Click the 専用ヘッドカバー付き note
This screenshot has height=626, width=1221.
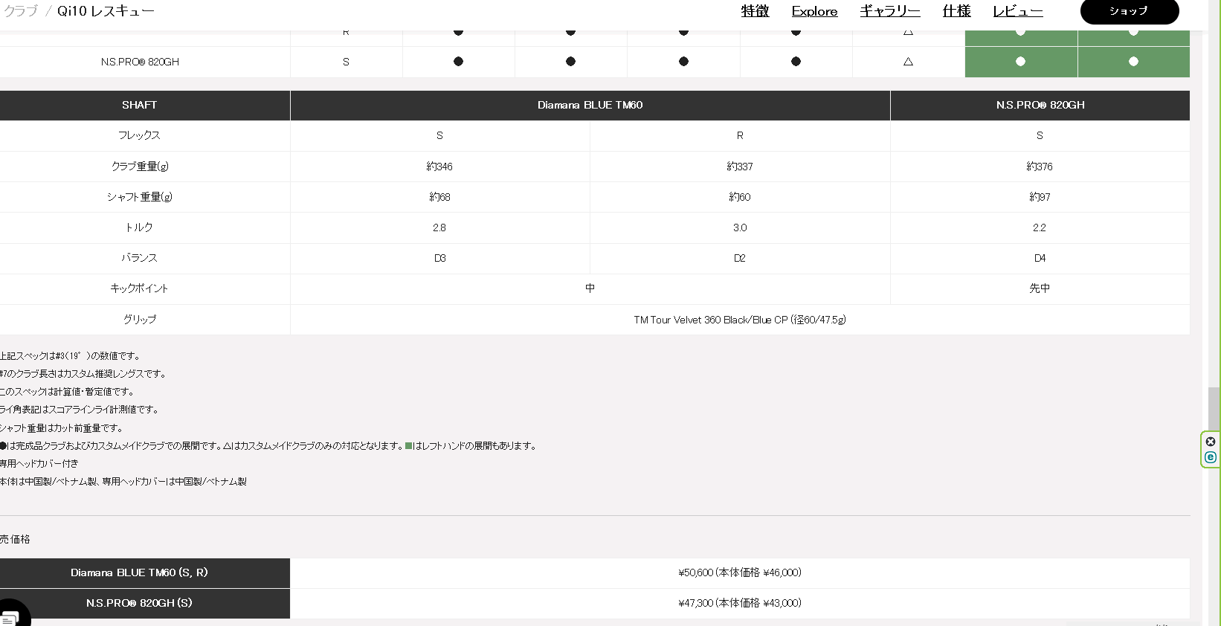(x=39, y=464)
